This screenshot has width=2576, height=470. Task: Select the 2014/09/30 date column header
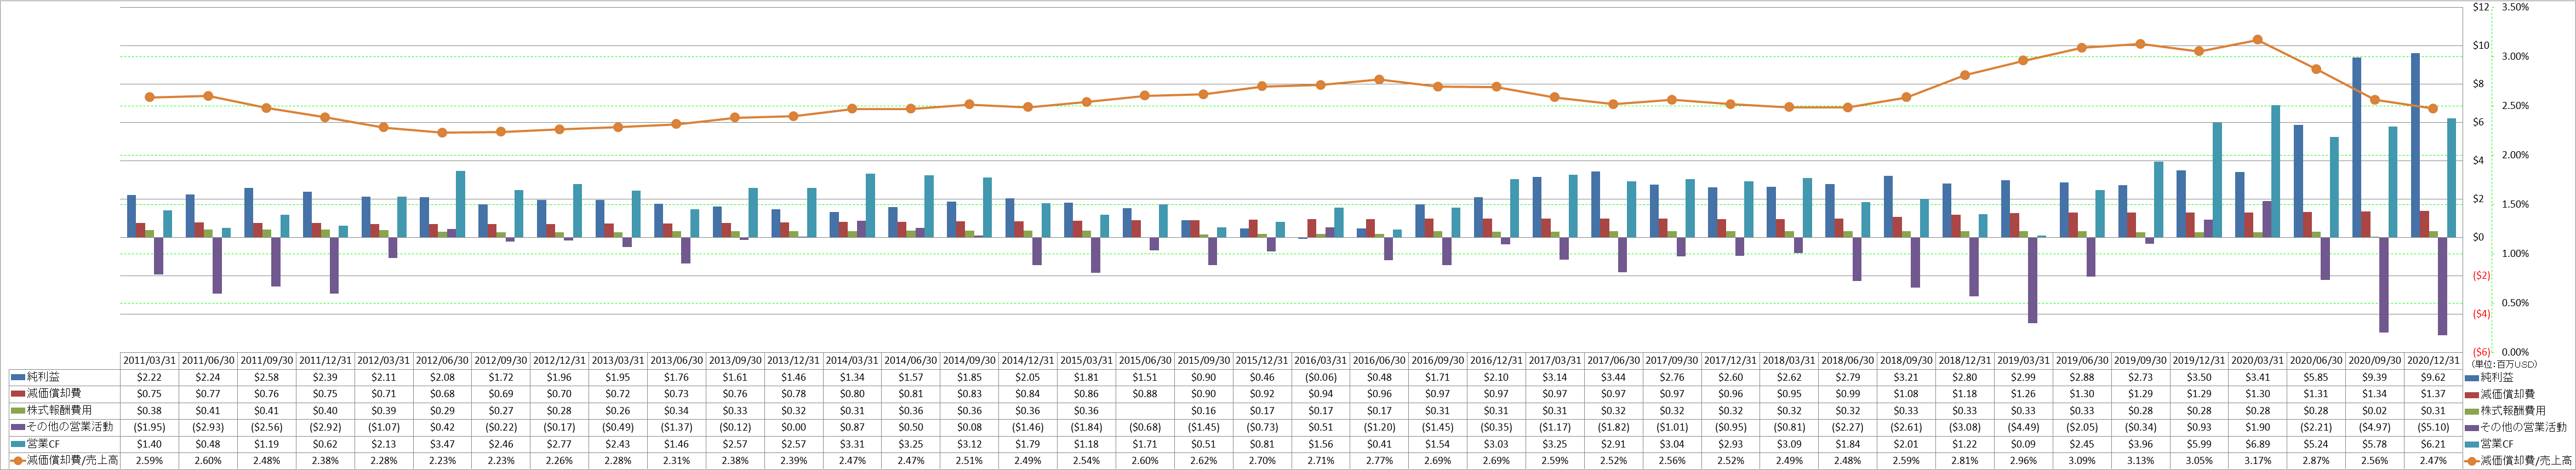point(969,360)
